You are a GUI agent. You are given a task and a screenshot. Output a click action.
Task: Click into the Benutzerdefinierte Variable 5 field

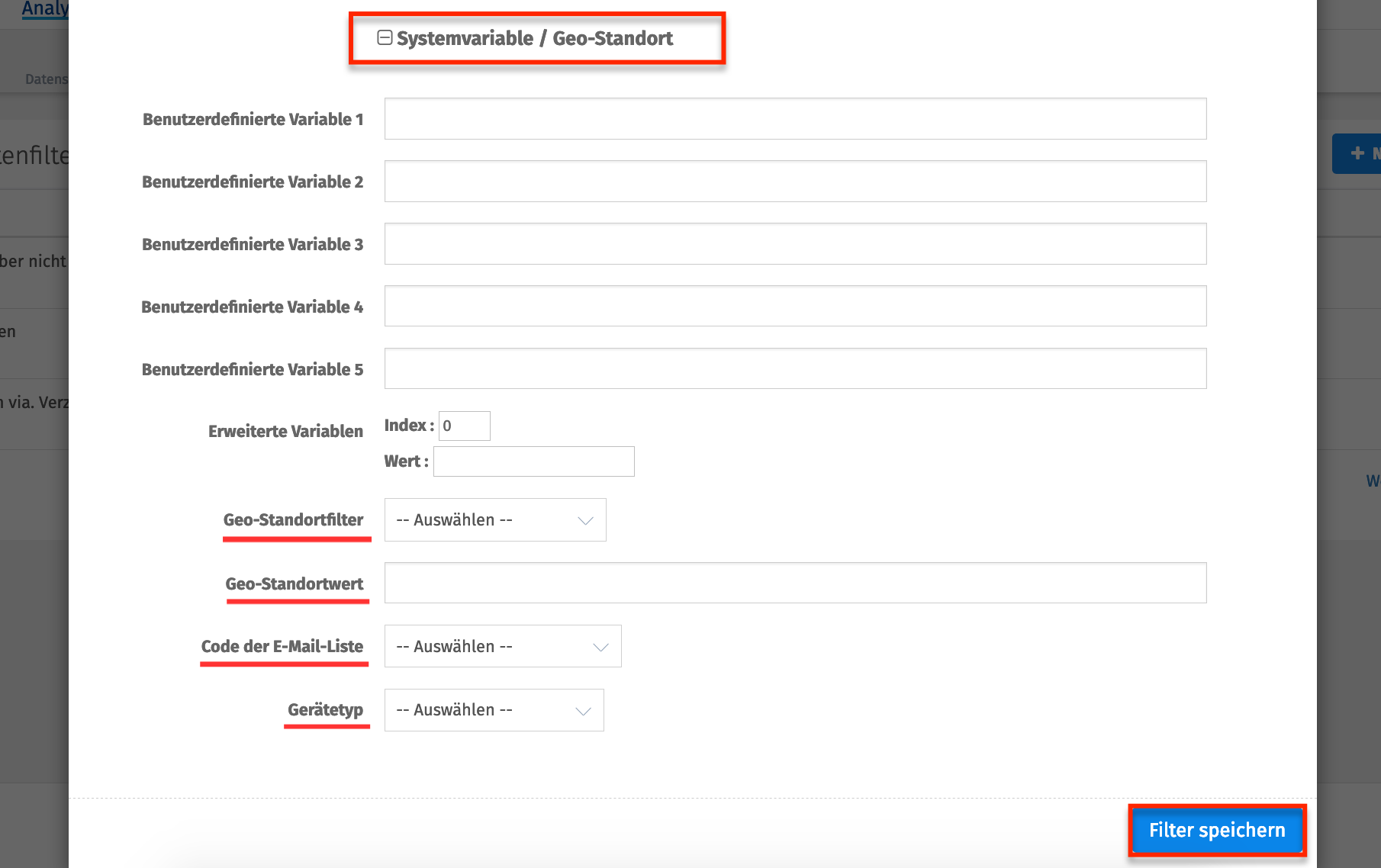coord(794,368)
